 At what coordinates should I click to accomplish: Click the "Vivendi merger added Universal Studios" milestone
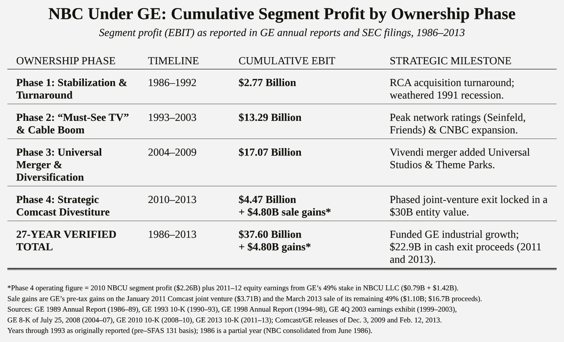click(x=460, y=158)
